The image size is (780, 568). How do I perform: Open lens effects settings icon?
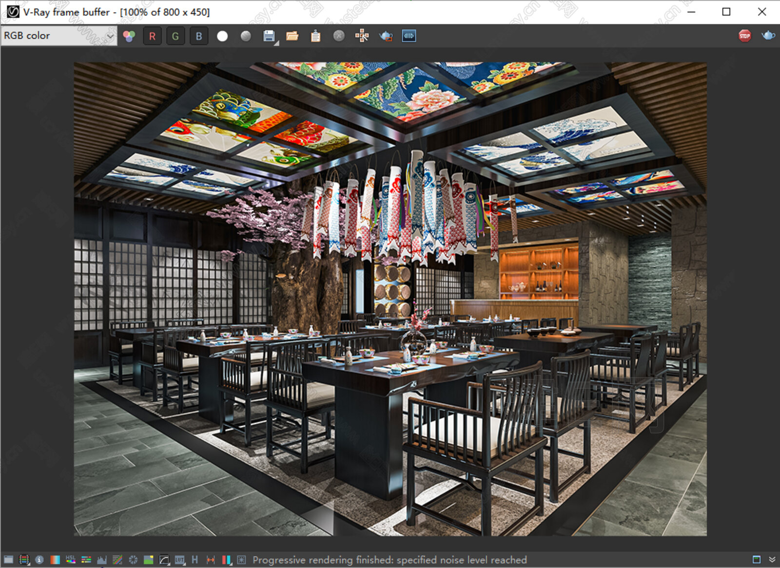coord(241,560)
